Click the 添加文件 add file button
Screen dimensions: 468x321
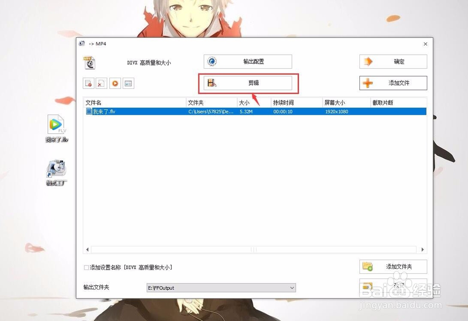tap(393, 83)
